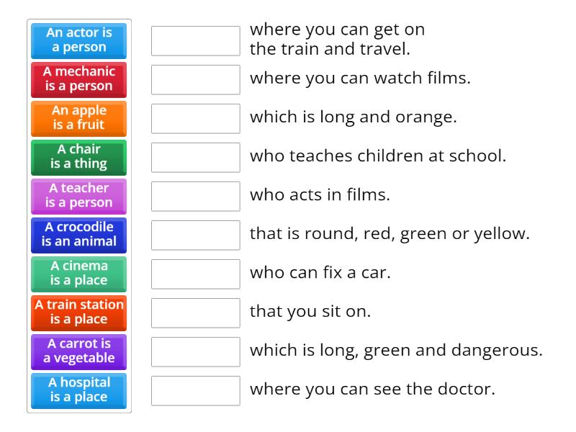
Task: Click the orange 'An apple is a fruit' tile
Action: (x=78, y=119)
